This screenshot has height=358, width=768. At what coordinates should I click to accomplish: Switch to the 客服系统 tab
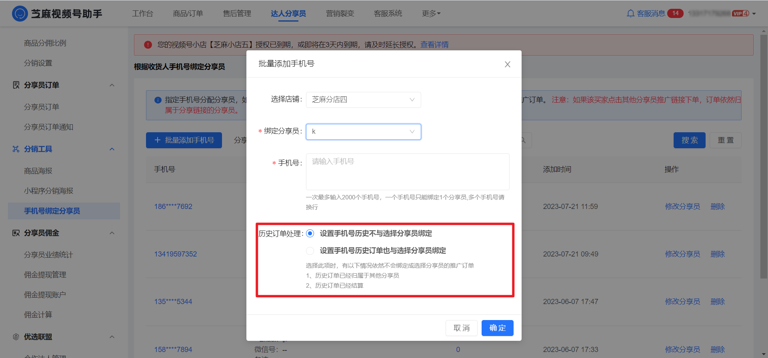pos(388,14)
